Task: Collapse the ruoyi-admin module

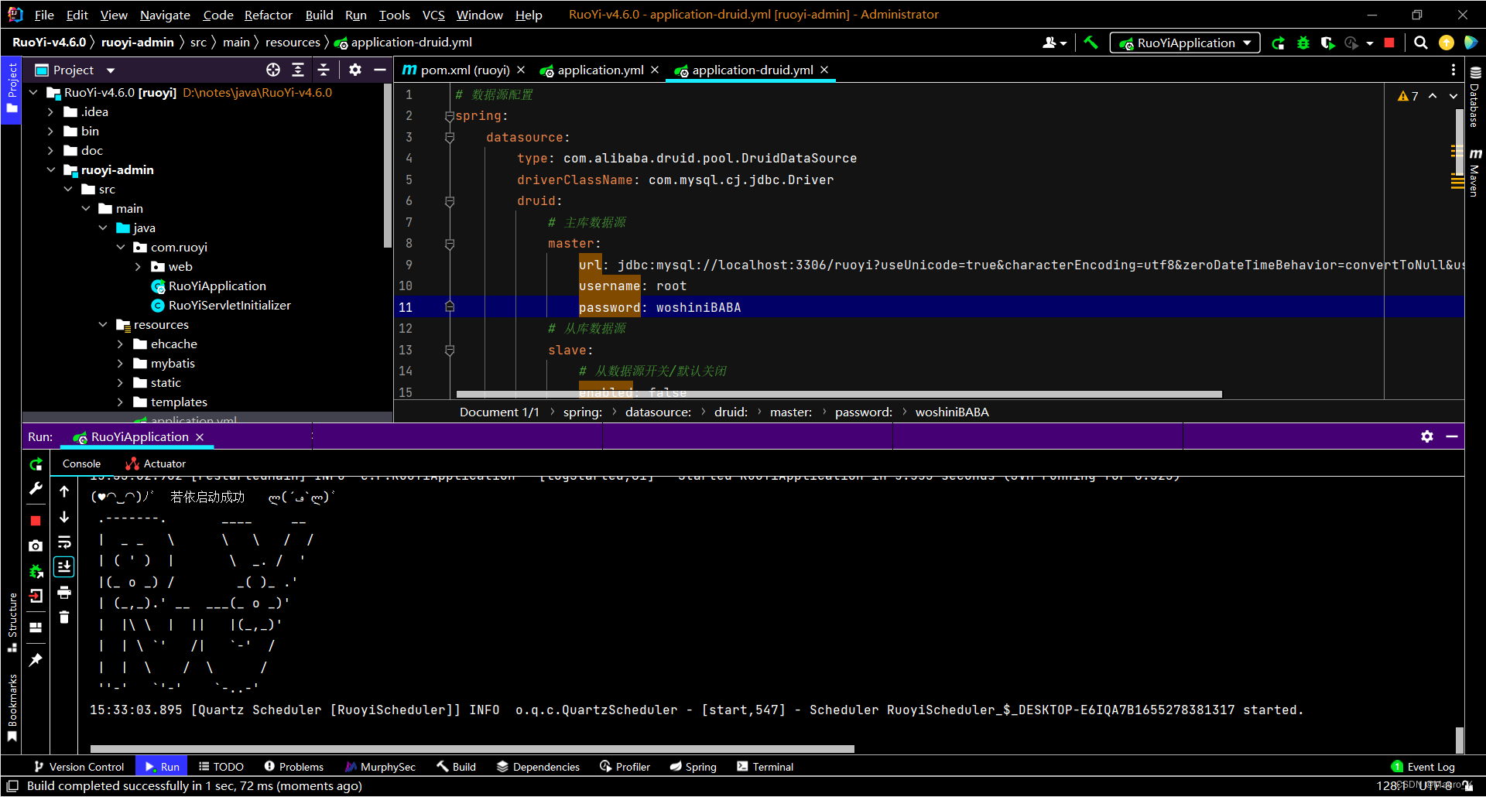Action: (x=50, y=169)
